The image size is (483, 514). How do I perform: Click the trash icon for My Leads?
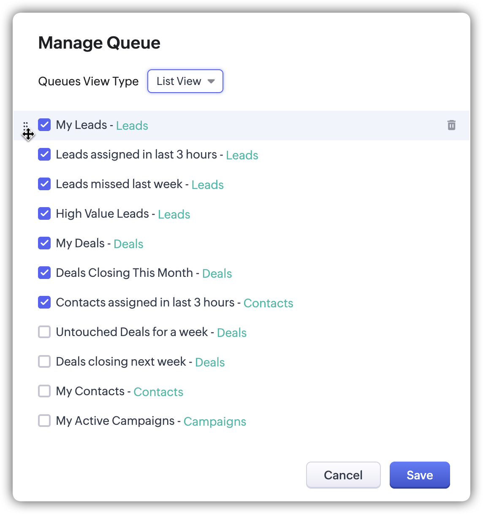click(x=451, y=125)
